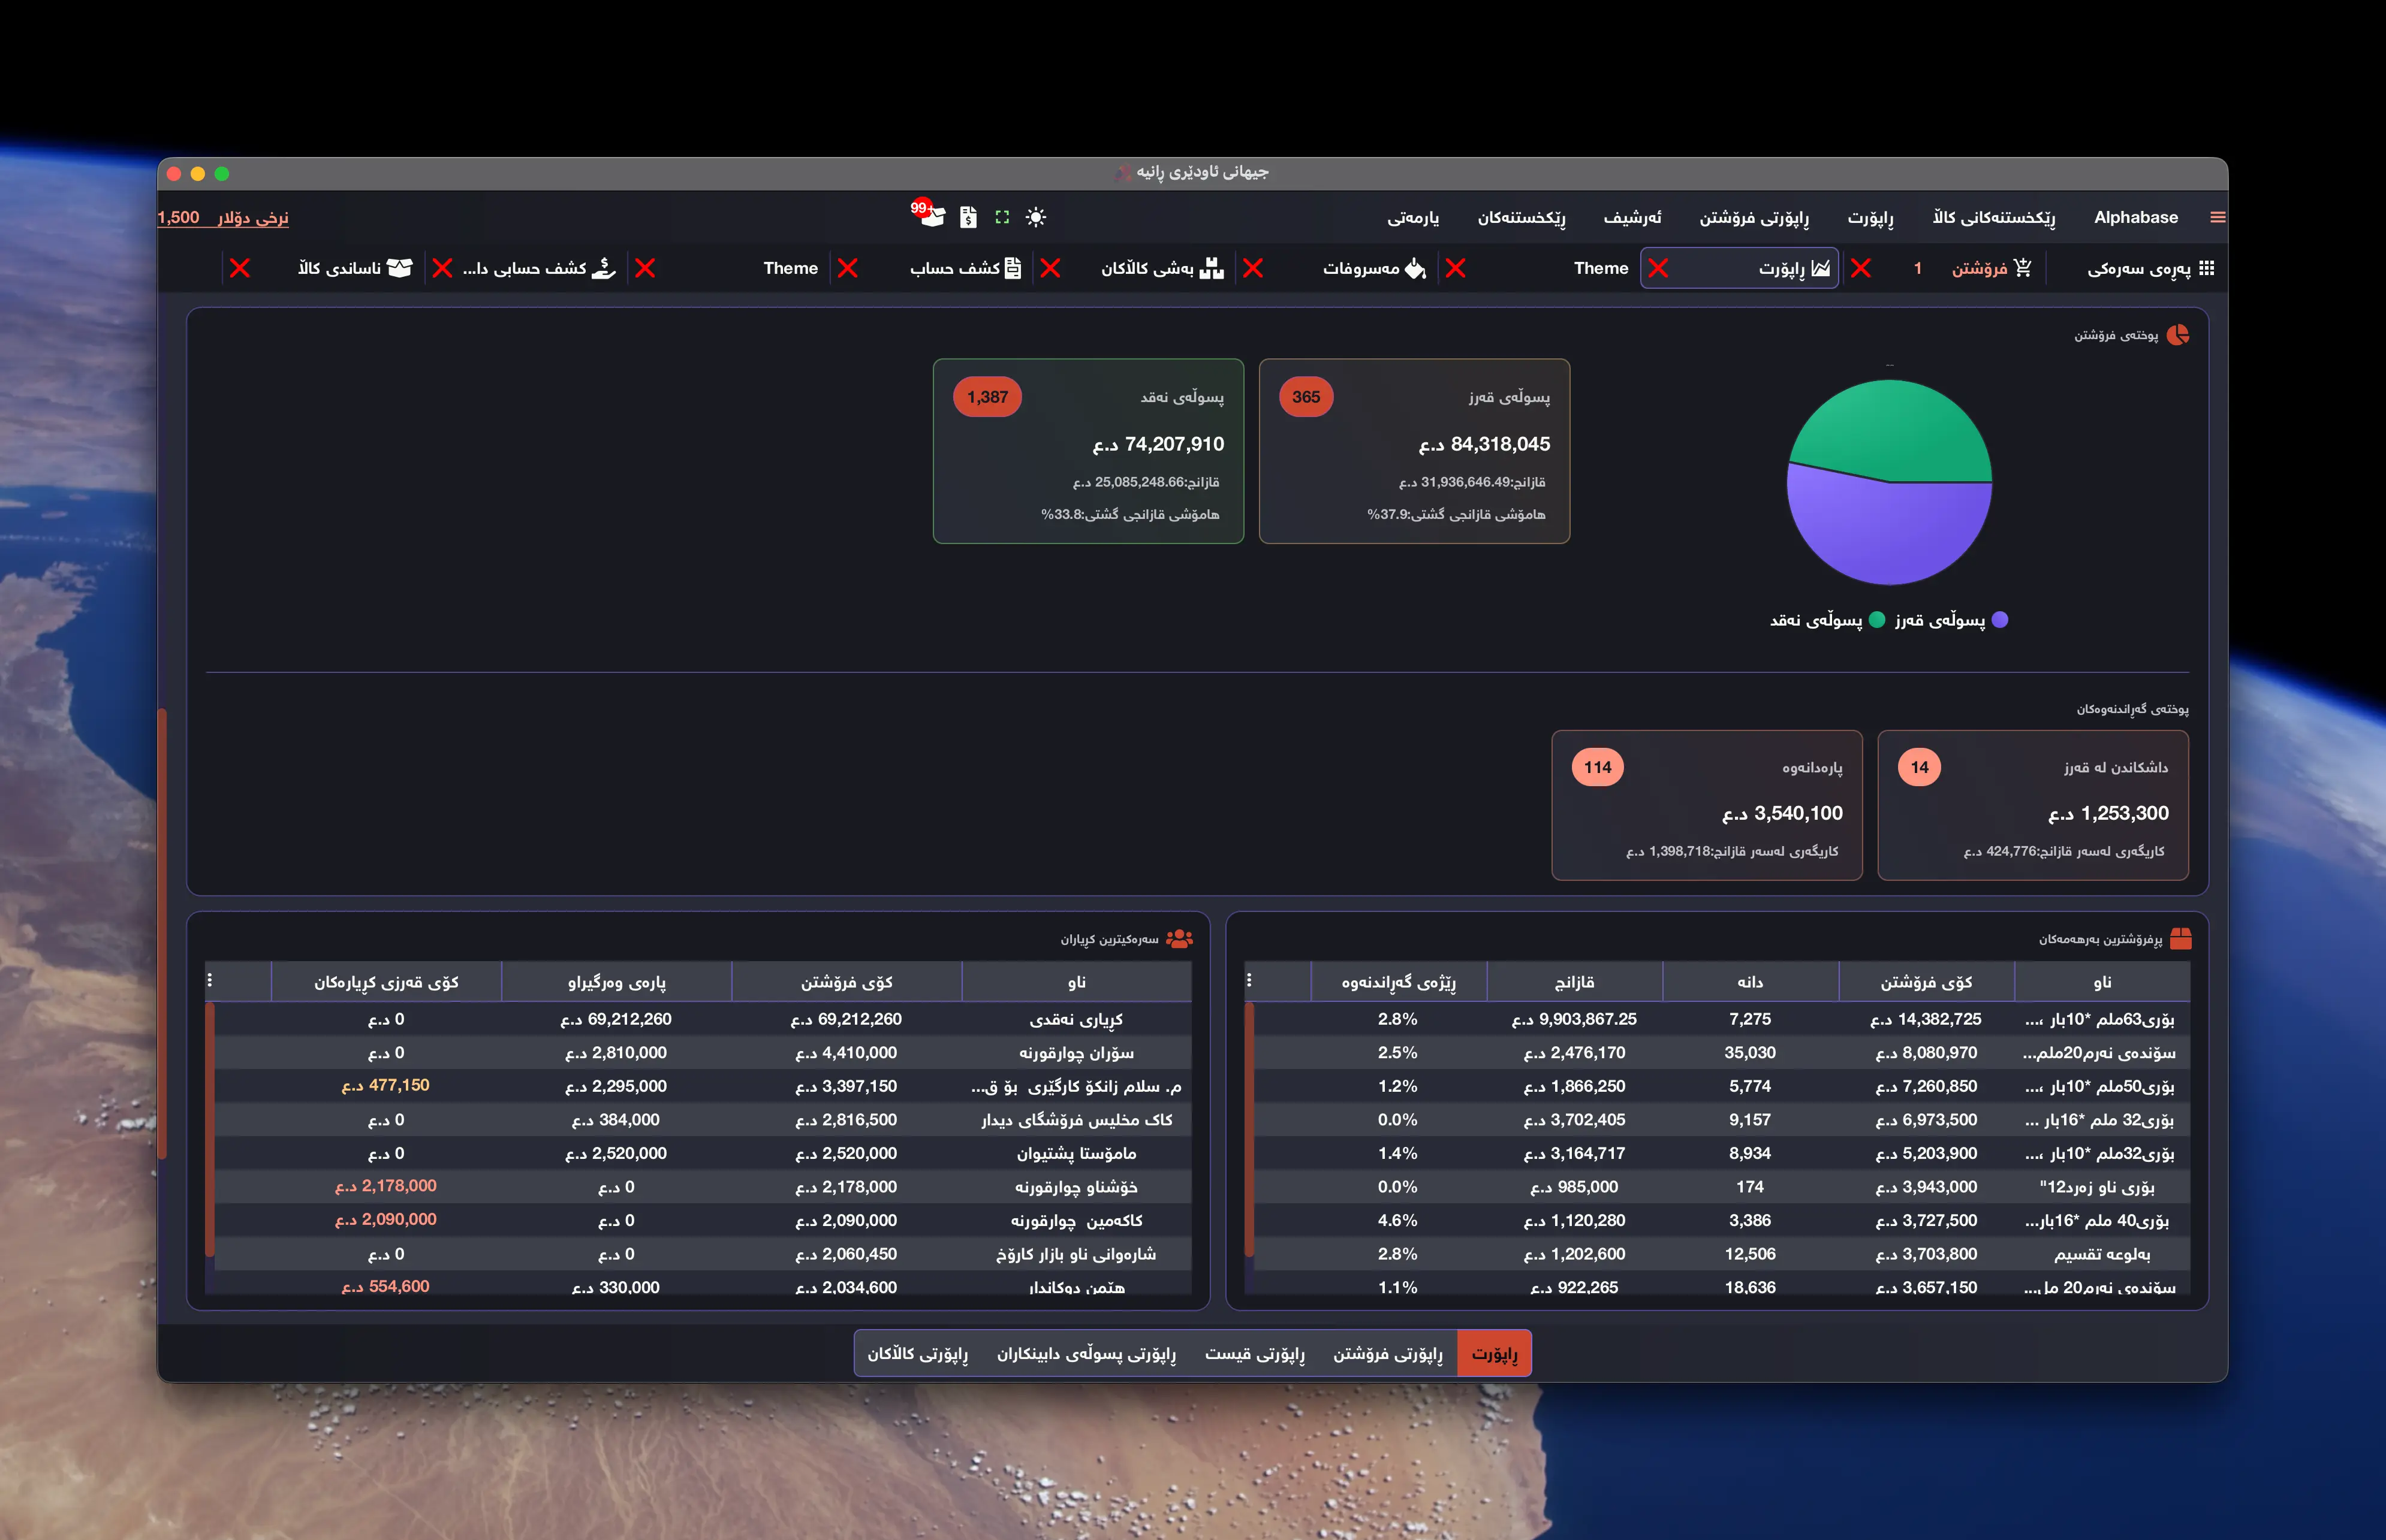
Task: Click the document icon on کشف حساب tab
Action: 1013,268
